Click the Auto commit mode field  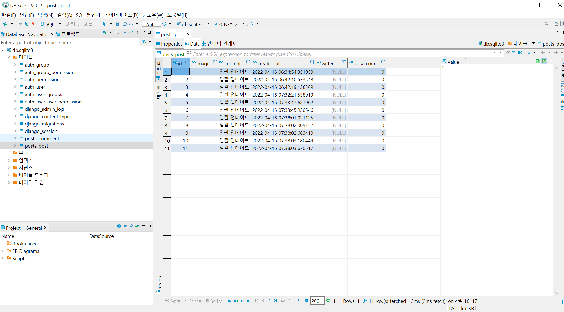coord(151,24)
